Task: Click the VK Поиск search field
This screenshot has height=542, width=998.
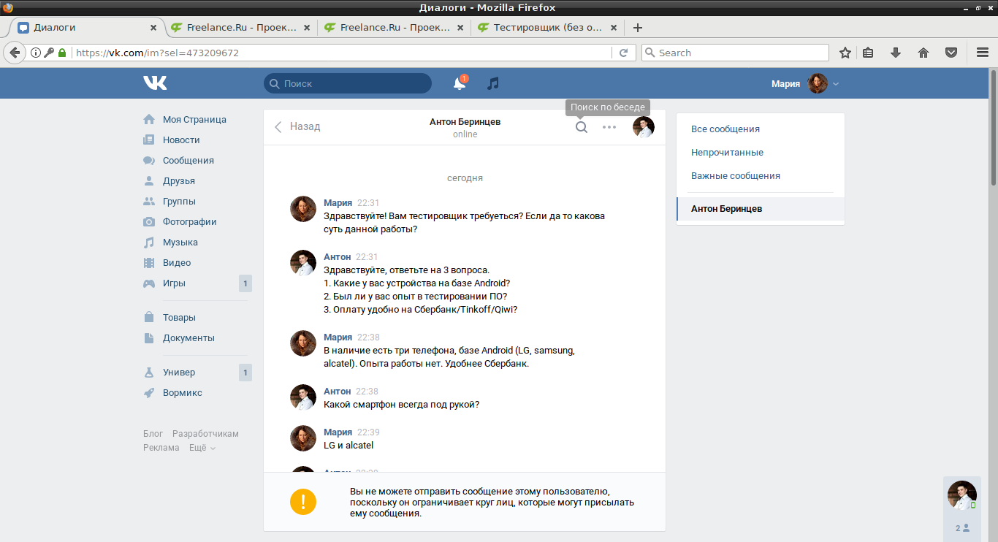Action: point(348,83)
